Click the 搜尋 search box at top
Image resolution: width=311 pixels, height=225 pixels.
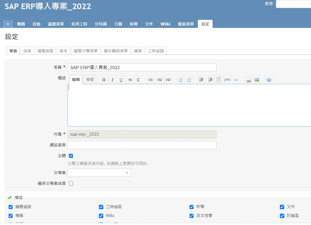point(293,4)
